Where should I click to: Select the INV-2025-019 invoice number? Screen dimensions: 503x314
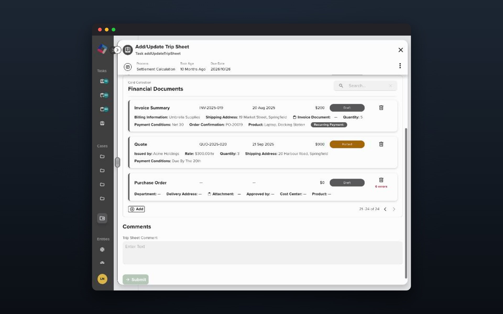(x=211, y=108)
